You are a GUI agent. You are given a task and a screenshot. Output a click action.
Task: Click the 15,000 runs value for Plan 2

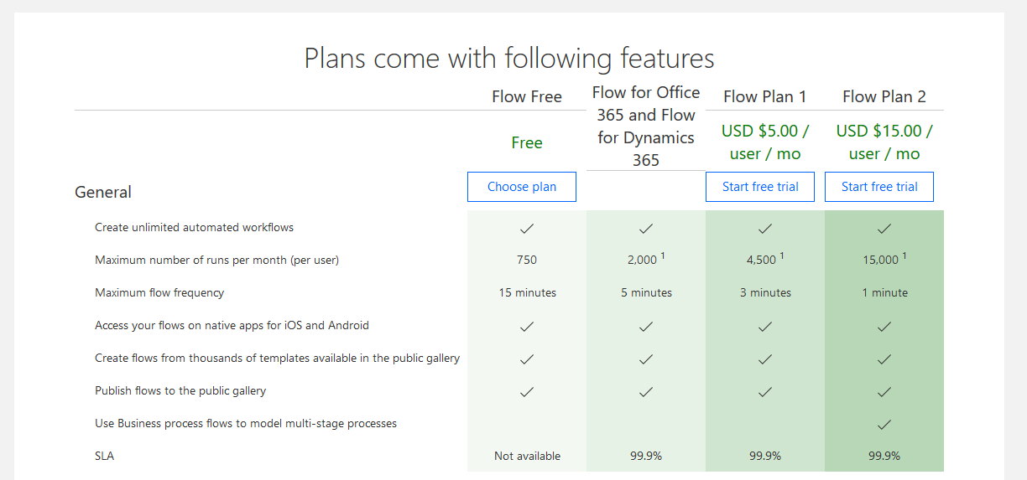[880, 261]
